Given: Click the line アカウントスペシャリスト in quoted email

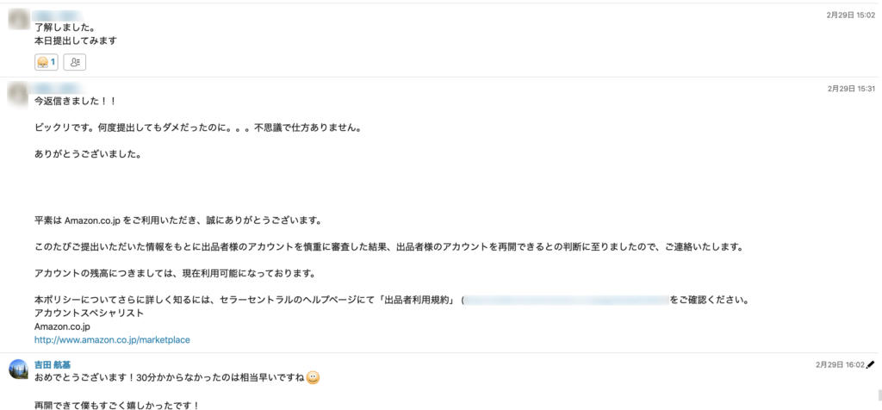Looking at the screenshot, I should tap(89, 314).
